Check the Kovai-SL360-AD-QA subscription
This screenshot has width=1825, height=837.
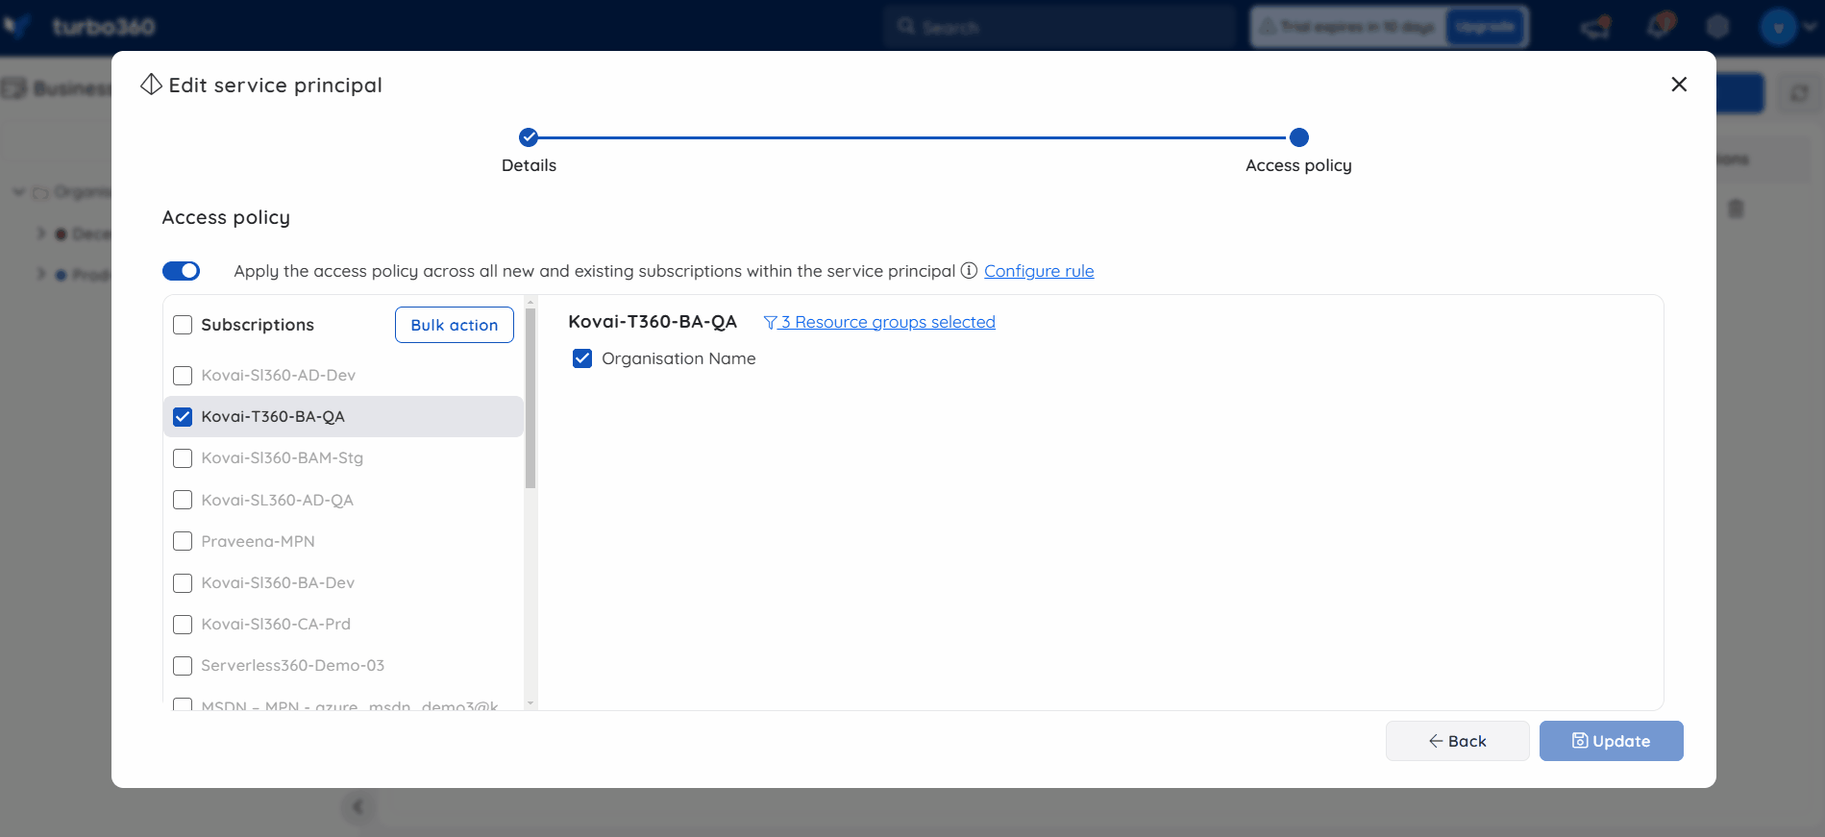(183, 500)
